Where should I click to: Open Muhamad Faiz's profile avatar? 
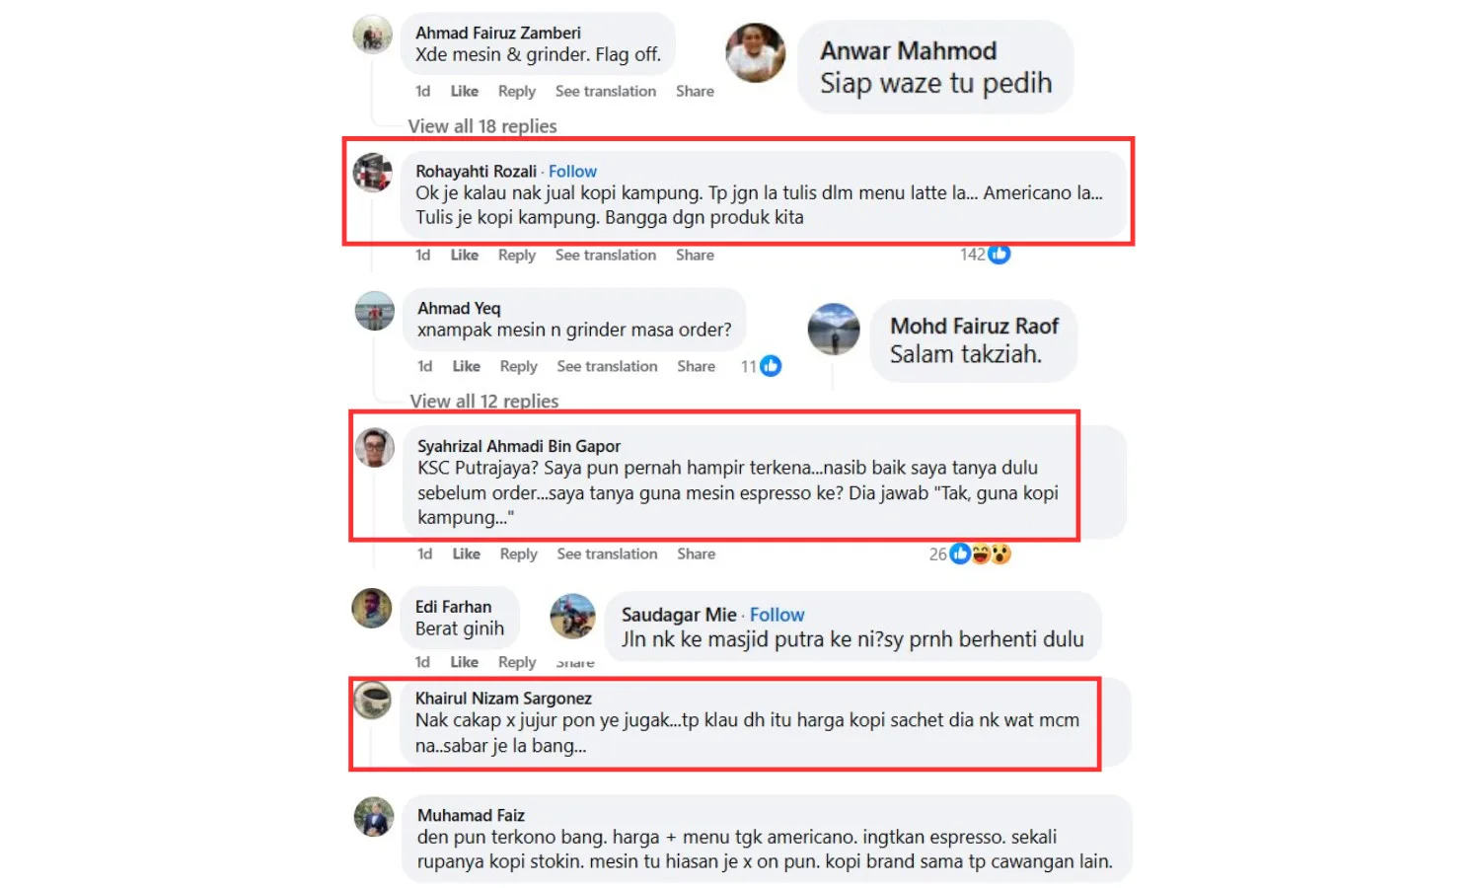tap(374, 817)
